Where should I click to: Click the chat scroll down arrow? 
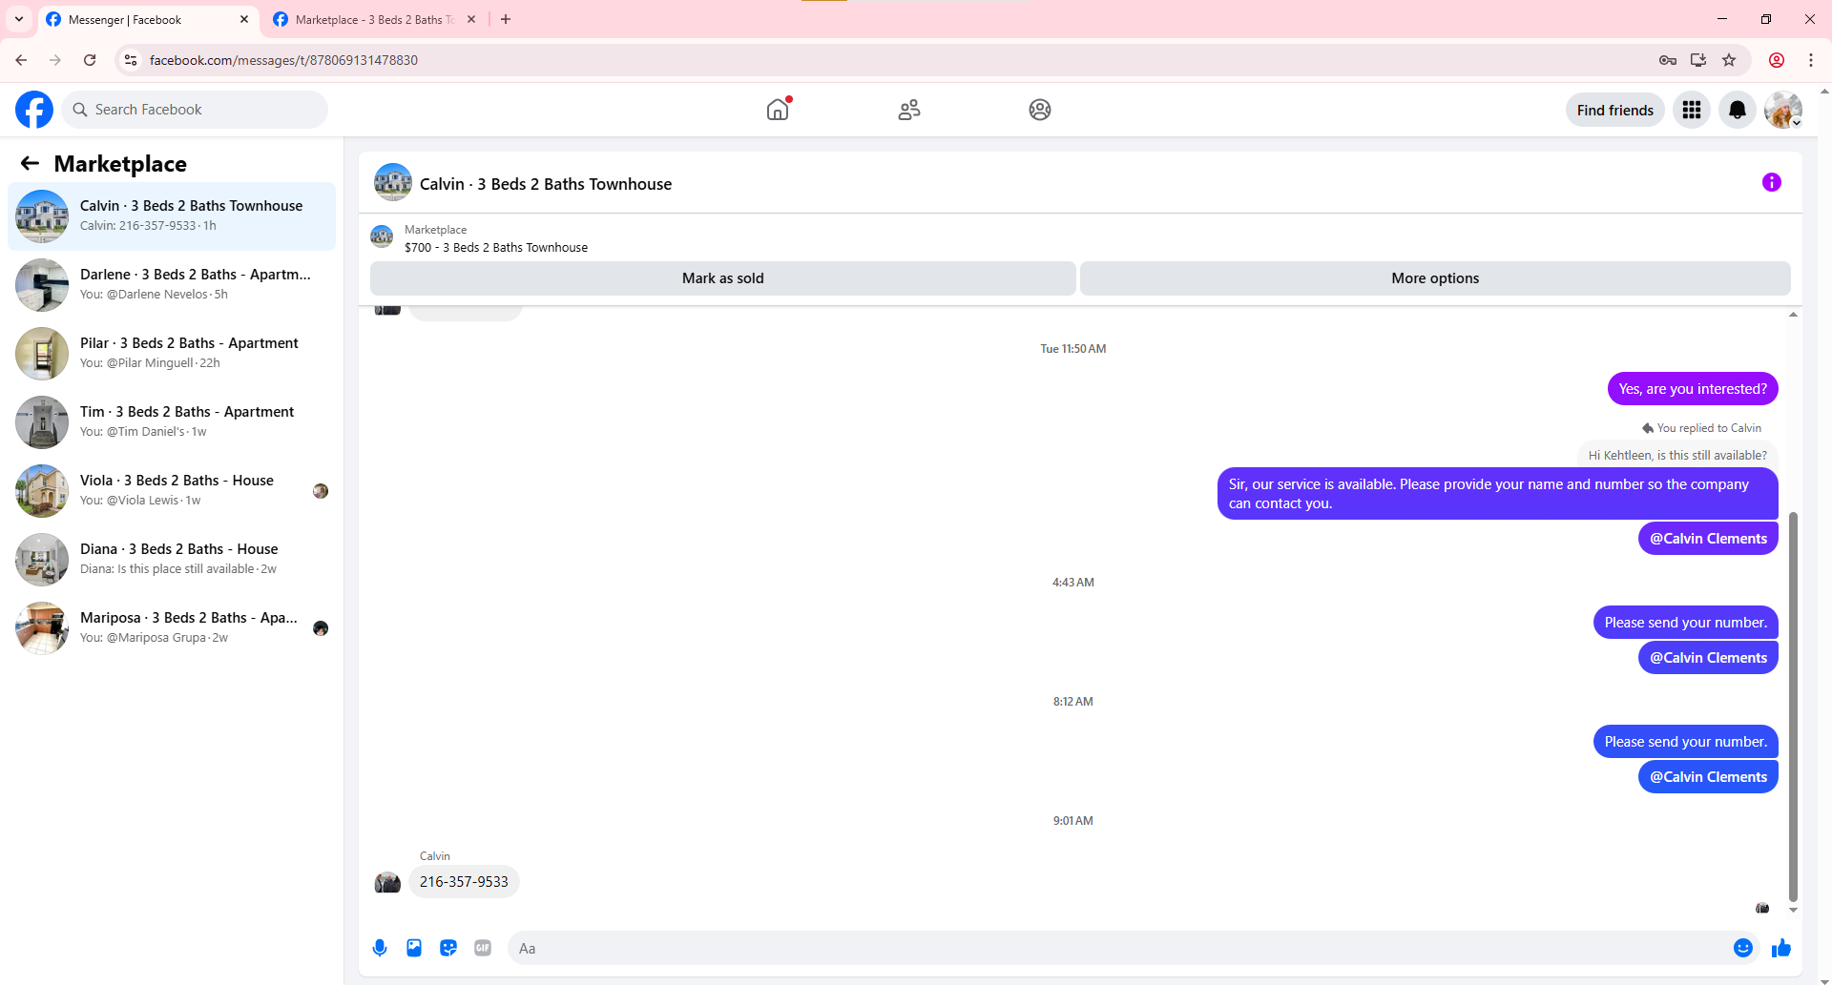click(1793, 910)
